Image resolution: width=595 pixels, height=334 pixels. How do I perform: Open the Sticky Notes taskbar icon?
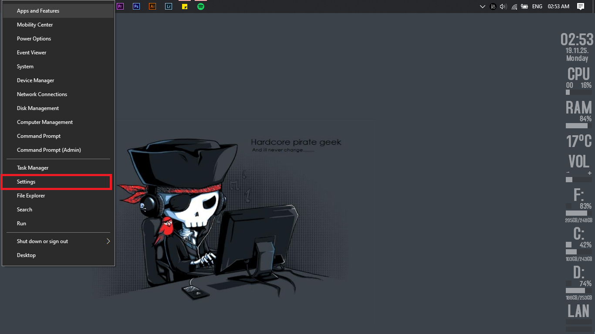pyautogui.click(x=185, y=7)
